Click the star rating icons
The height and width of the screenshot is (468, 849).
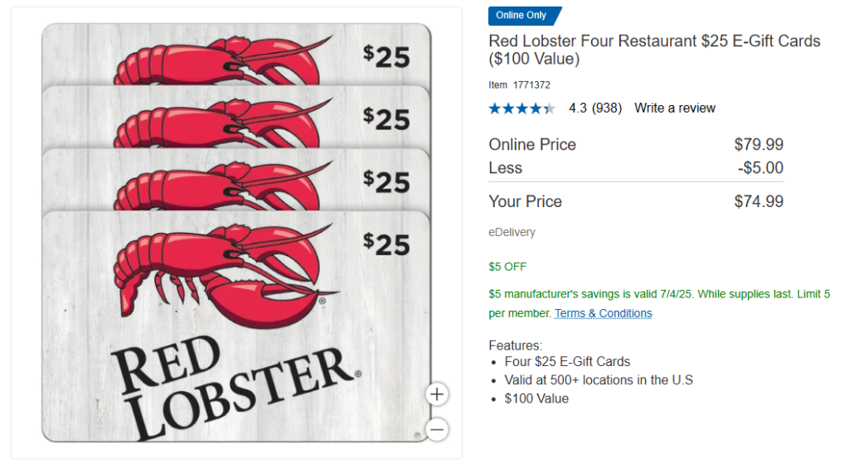coord(522,109)
